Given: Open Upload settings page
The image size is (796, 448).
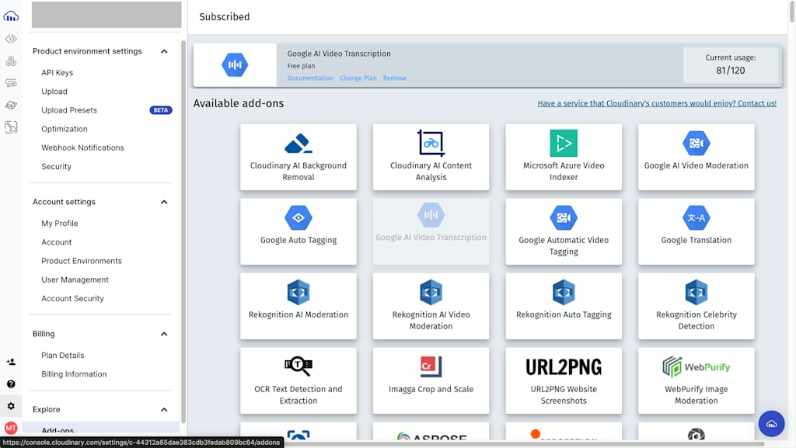Looking at the screenshot, I should click(54, 91).
